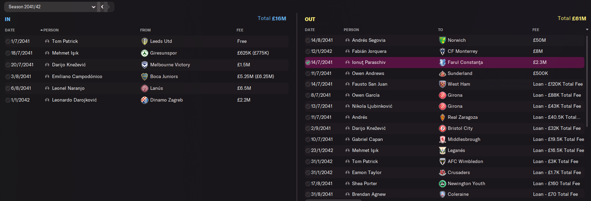The height and width of the screenshot is (201, 591).
Task: Click the Boca Juniors club crest
Action: pos(145,77)
